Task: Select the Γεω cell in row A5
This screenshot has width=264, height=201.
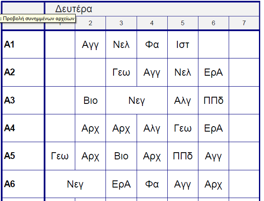Action: [60, 156]
